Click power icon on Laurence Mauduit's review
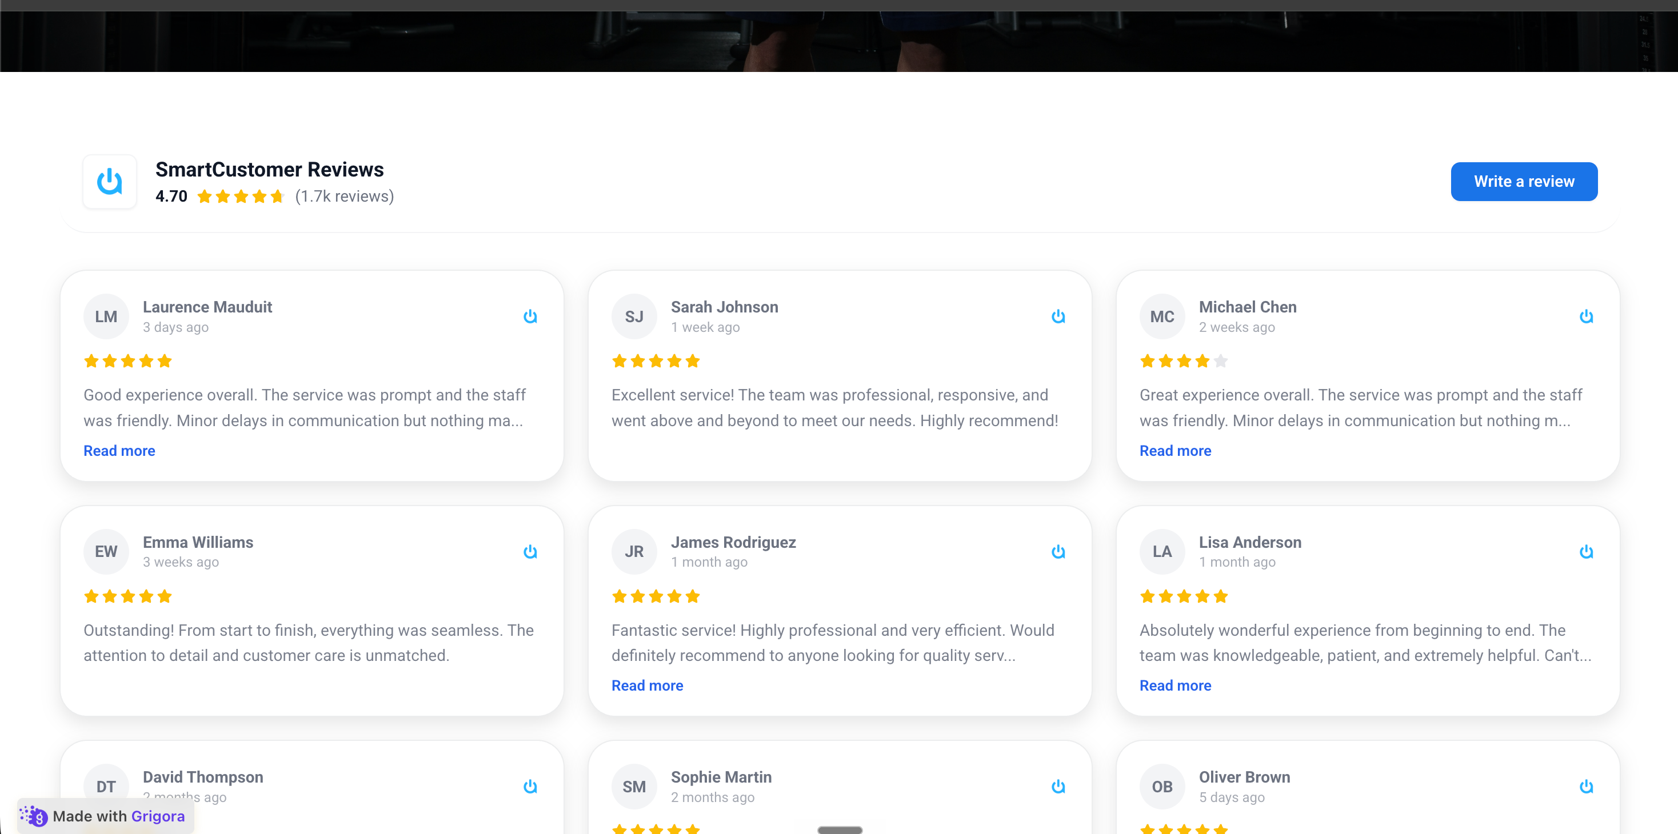The width and height of the screenshot is (1678, 834). point(530,316)
